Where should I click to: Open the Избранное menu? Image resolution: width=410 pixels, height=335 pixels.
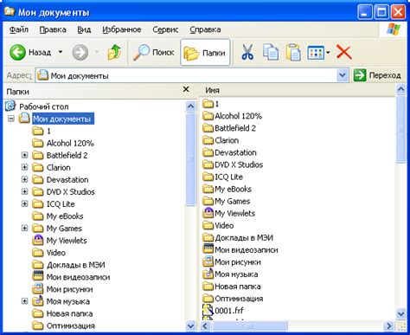[122, 29]
